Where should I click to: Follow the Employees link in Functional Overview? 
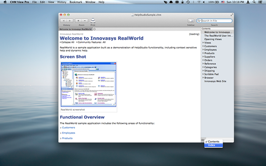click(69, 133)
